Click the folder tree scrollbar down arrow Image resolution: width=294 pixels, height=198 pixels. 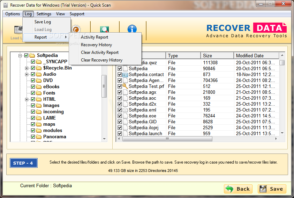click(x=104, y=139)
